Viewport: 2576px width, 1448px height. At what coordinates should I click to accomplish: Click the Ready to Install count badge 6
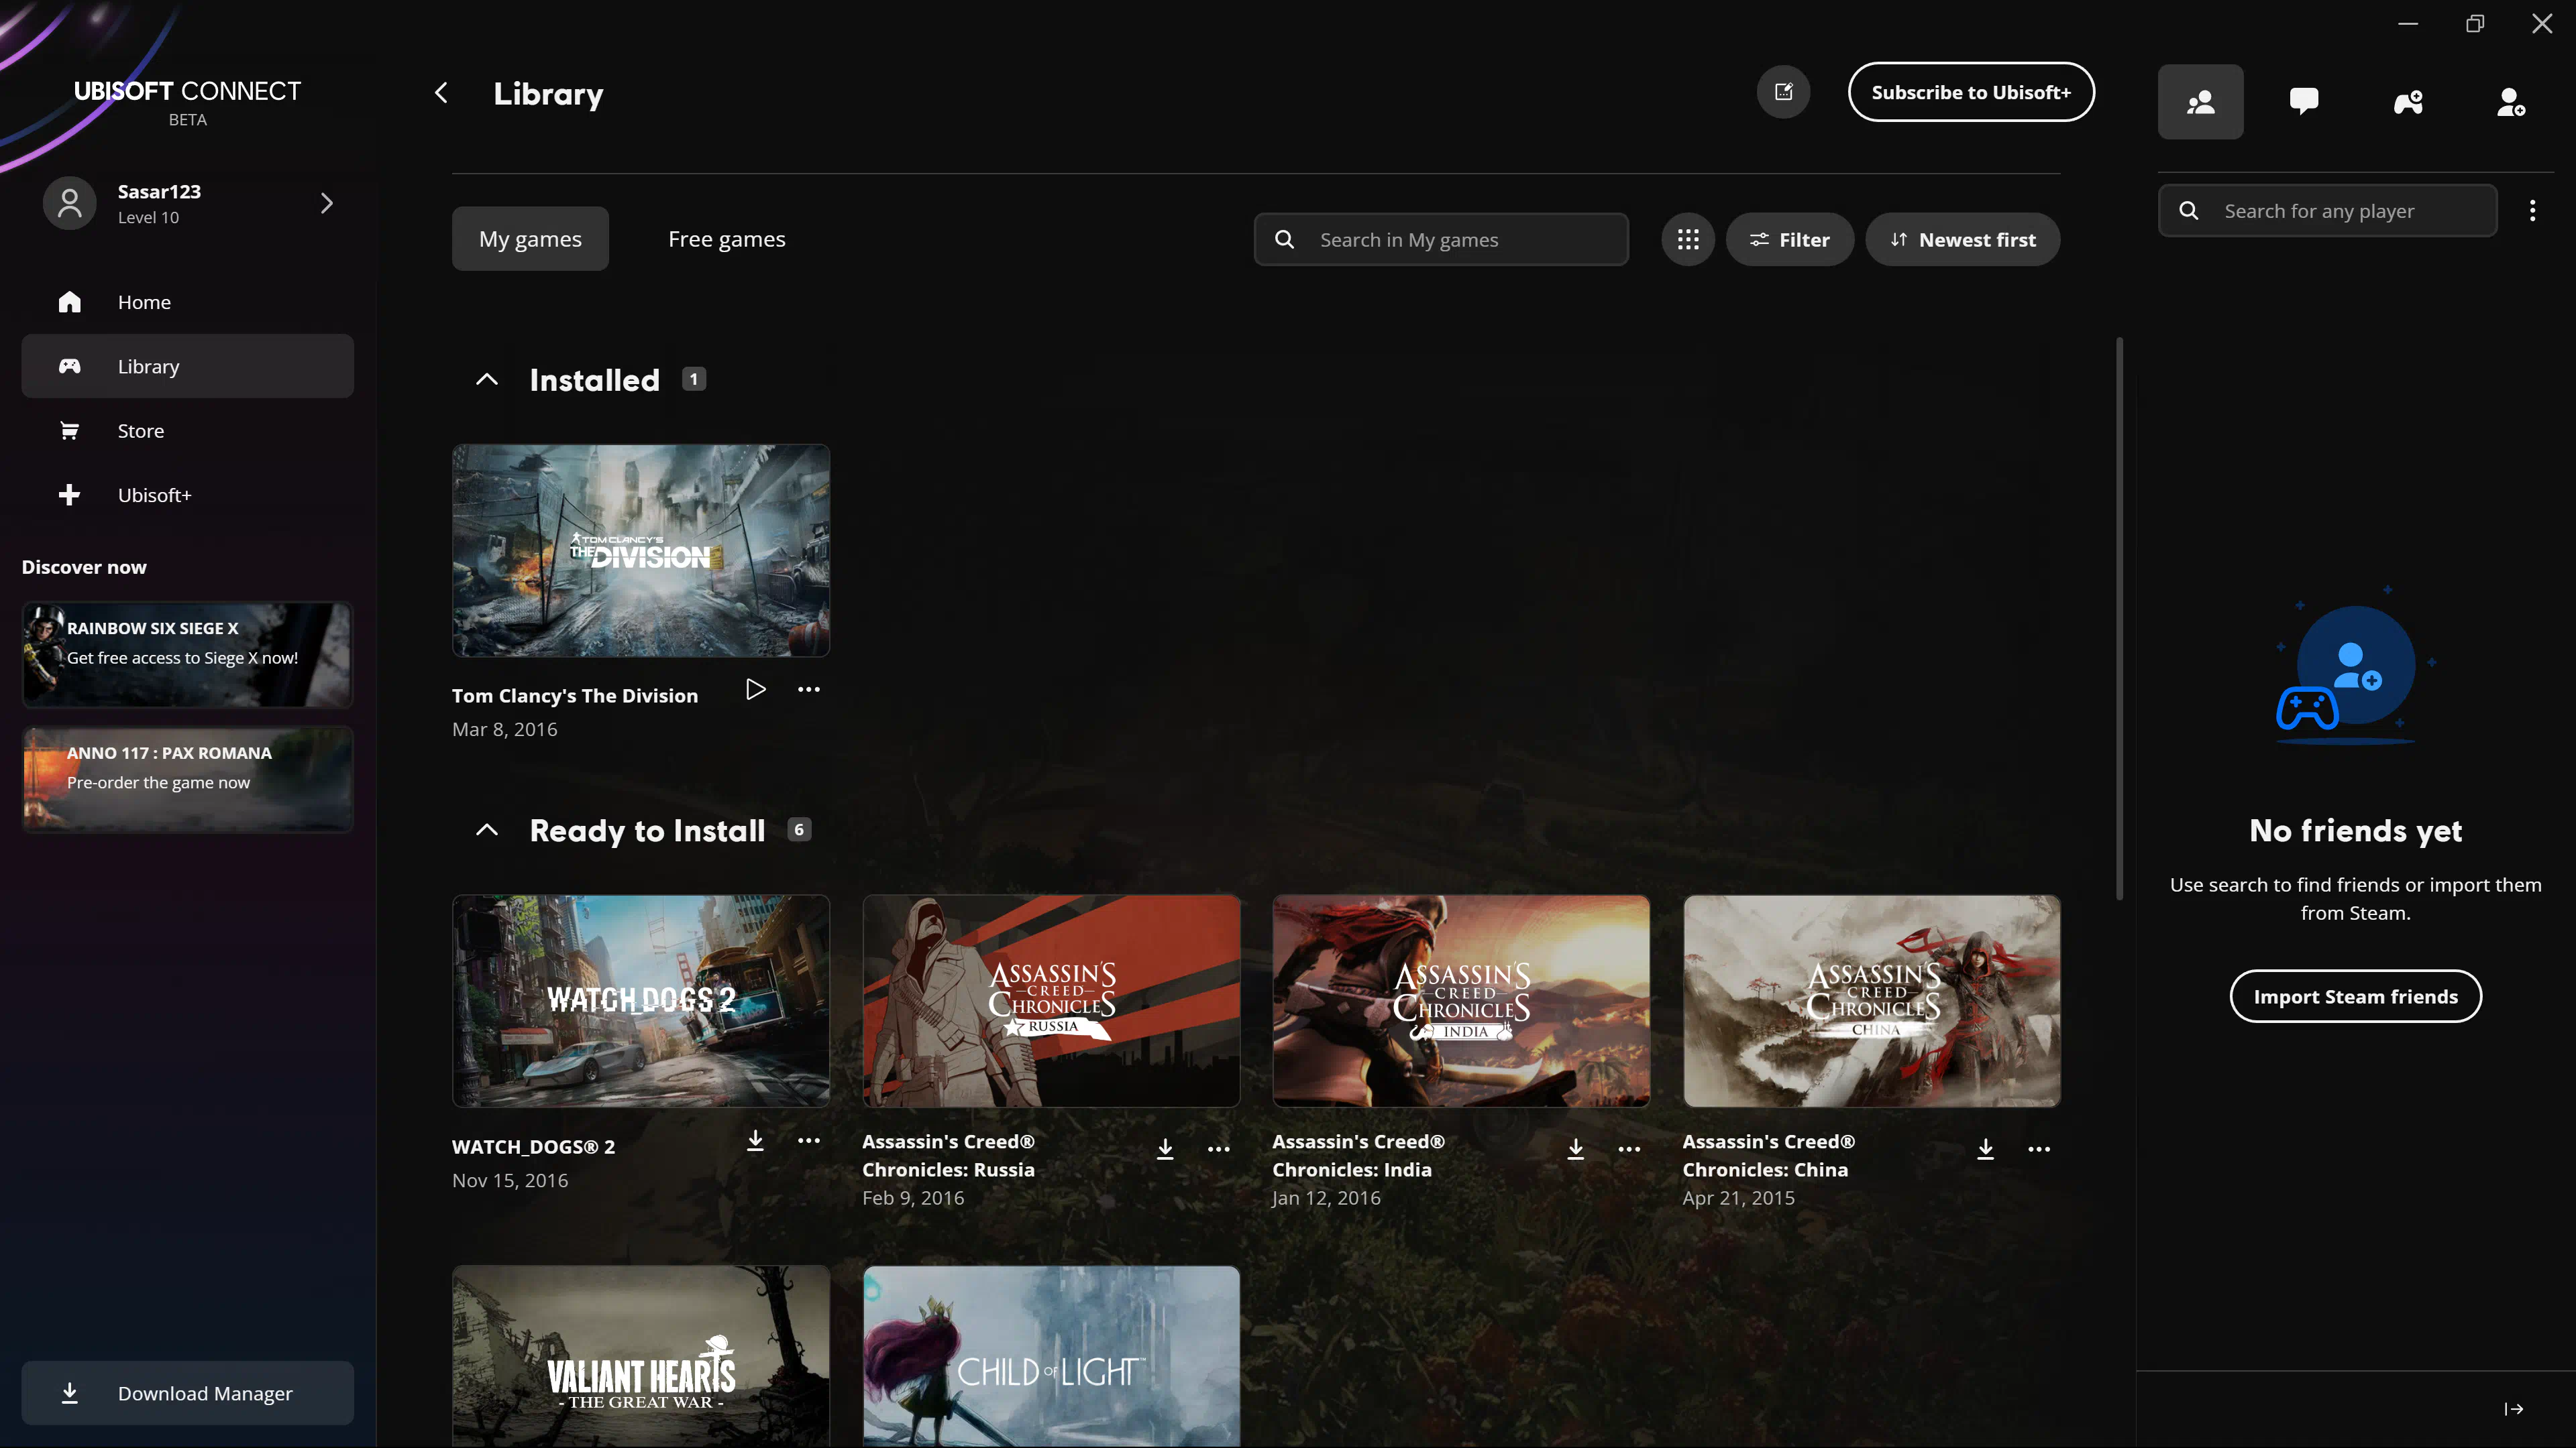[799, 831]
